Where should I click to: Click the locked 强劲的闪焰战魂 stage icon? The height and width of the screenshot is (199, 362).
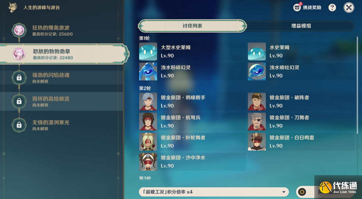[19, 78]
